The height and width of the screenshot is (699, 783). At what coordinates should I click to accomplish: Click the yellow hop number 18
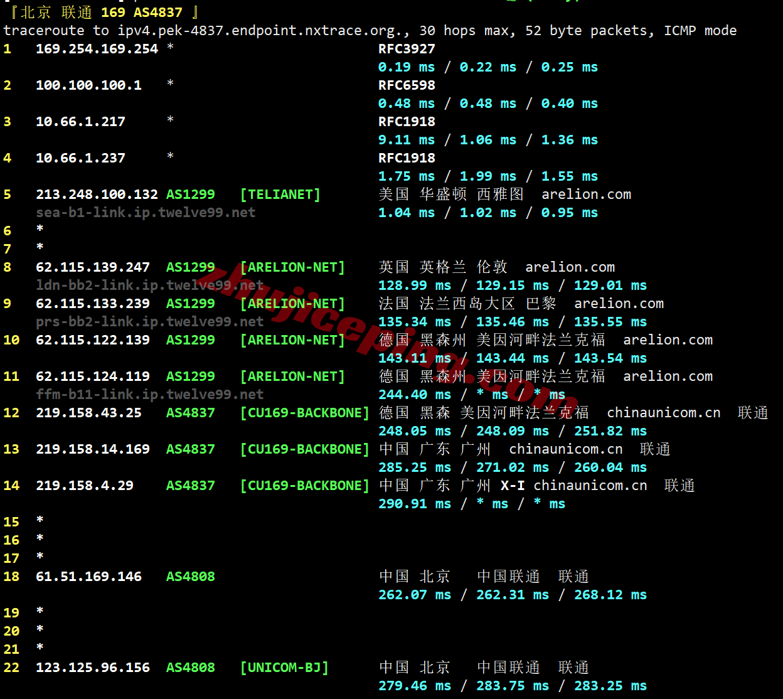pyautogui.click(x=11, y=577)
